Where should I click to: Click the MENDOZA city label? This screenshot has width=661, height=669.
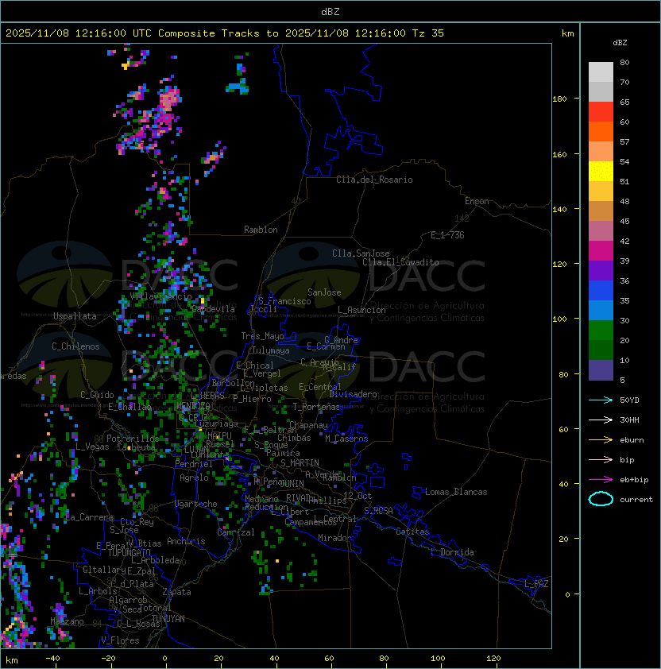[193, 405]
